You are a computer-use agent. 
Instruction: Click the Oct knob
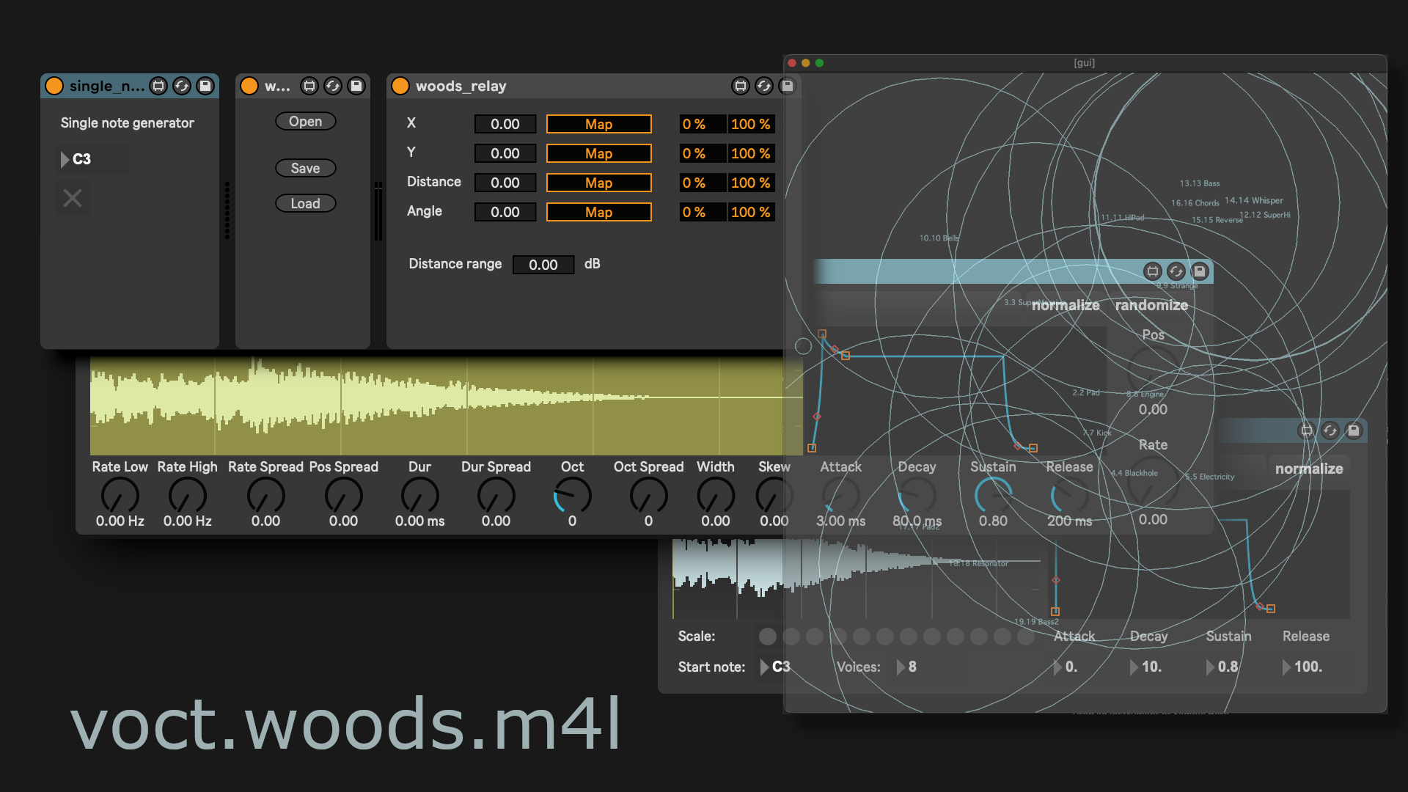(x=572, y=496)
